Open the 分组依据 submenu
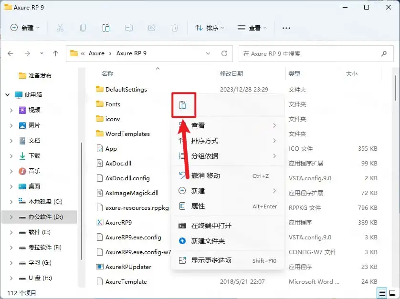Screen dimensions: 400x299 pyautogui.click(x=228, y=156)
